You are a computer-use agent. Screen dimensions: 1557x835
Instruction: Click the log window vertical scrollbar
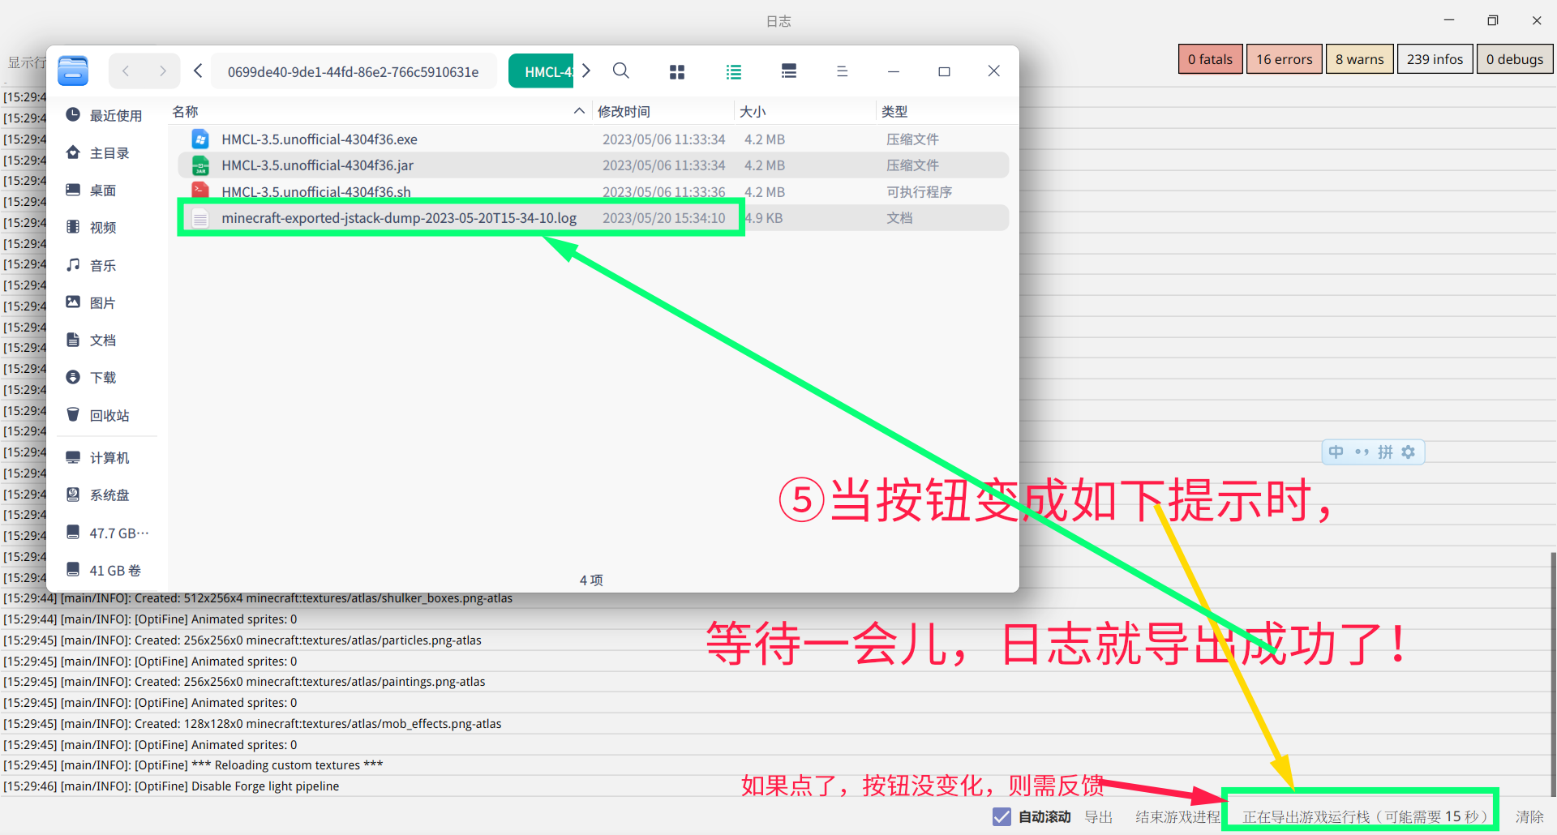(1553, 673)
